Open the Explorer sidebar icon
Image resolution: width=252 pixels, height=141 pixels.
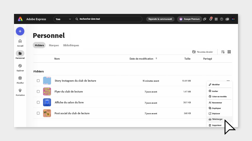[x=20, y=66]
